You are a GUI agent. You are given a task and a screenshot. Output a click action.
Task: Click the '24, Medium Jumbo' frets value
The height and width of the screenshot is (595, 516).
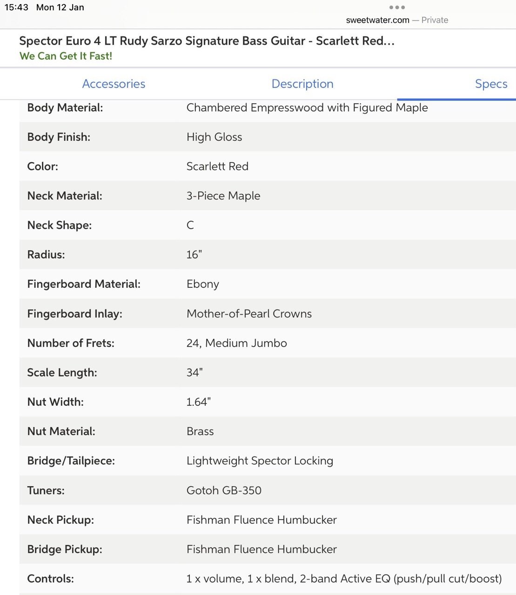(236, 343)
